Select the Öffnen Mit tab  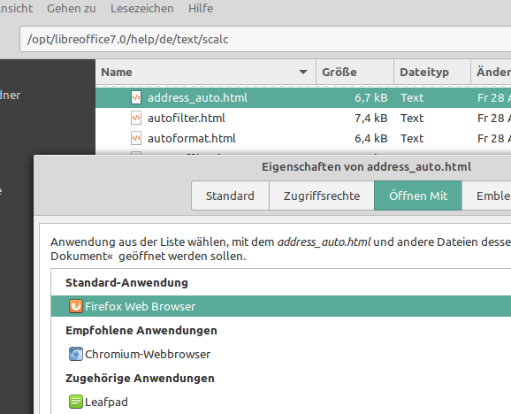(x=418, y=195)
